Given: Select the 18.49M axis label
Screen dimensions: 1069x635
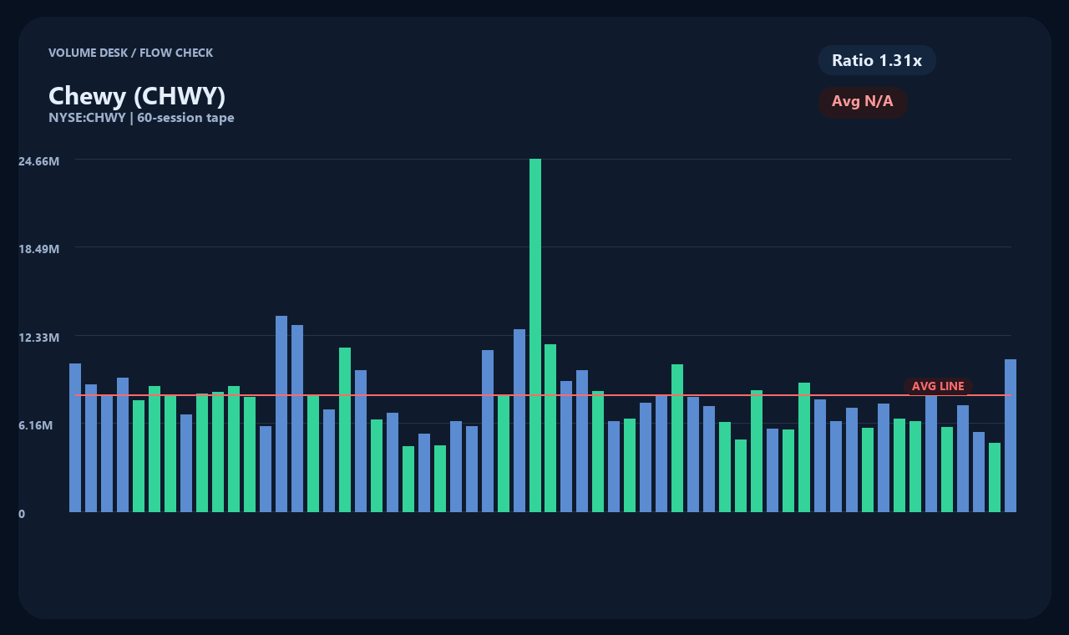Looking at the screenshot, I should [x=39, y=249].
